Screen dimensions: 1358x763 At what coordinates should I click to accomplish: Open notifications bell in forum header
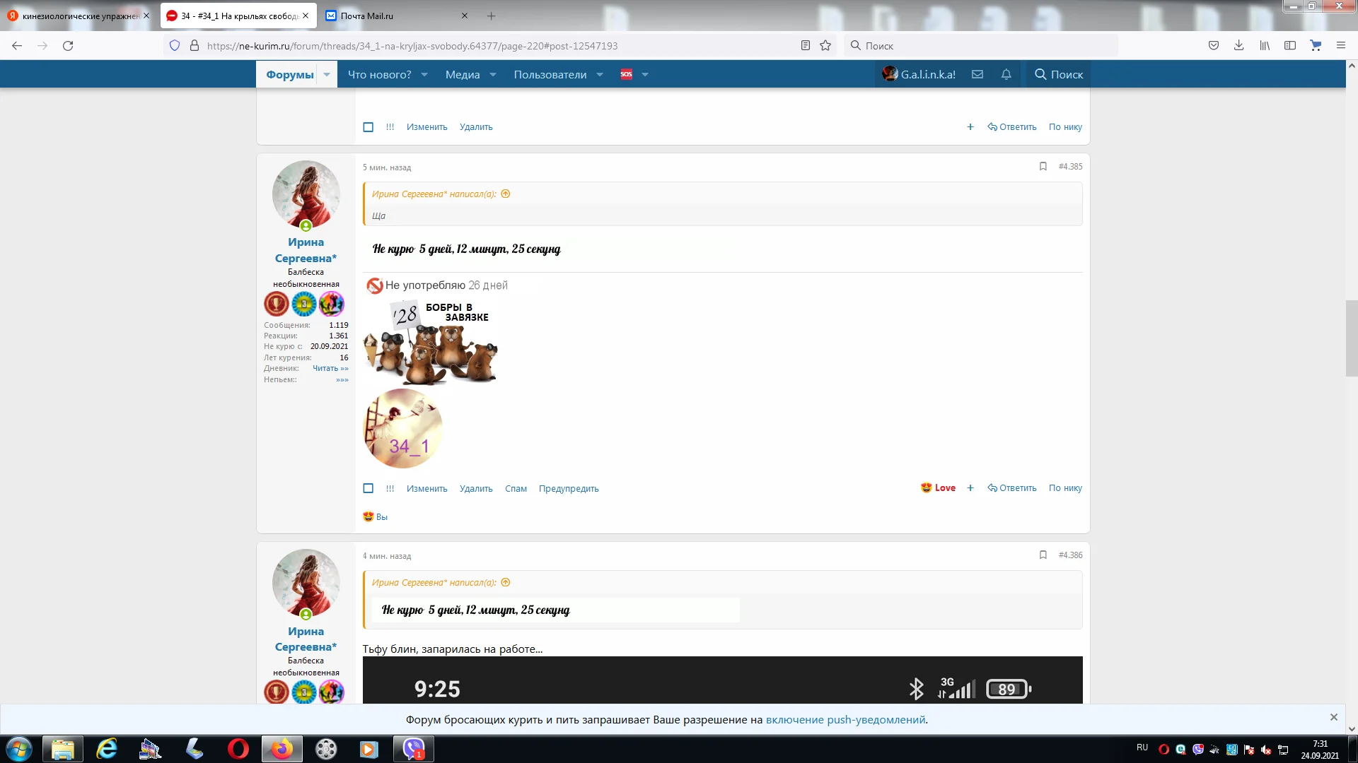tap(1006, 74)
